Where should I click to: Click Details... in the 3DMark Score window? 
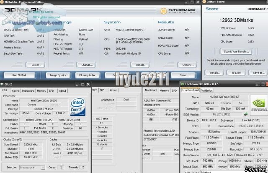215,73
